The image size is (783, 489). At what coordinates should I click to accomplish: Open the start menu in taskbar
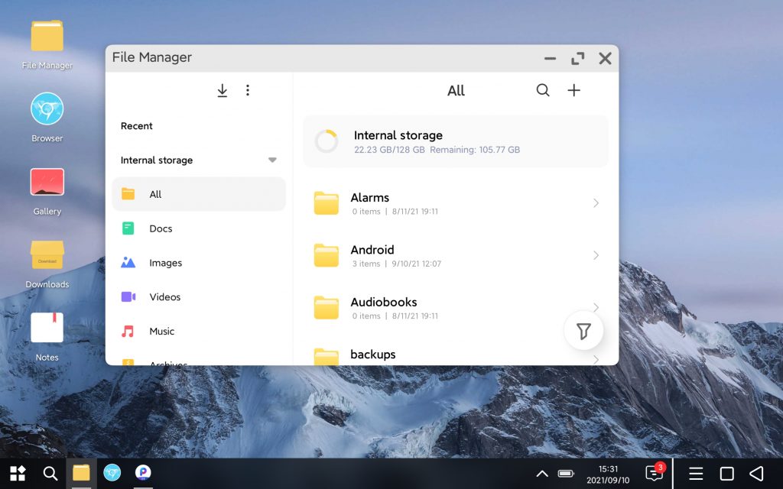tap(18, 473)
